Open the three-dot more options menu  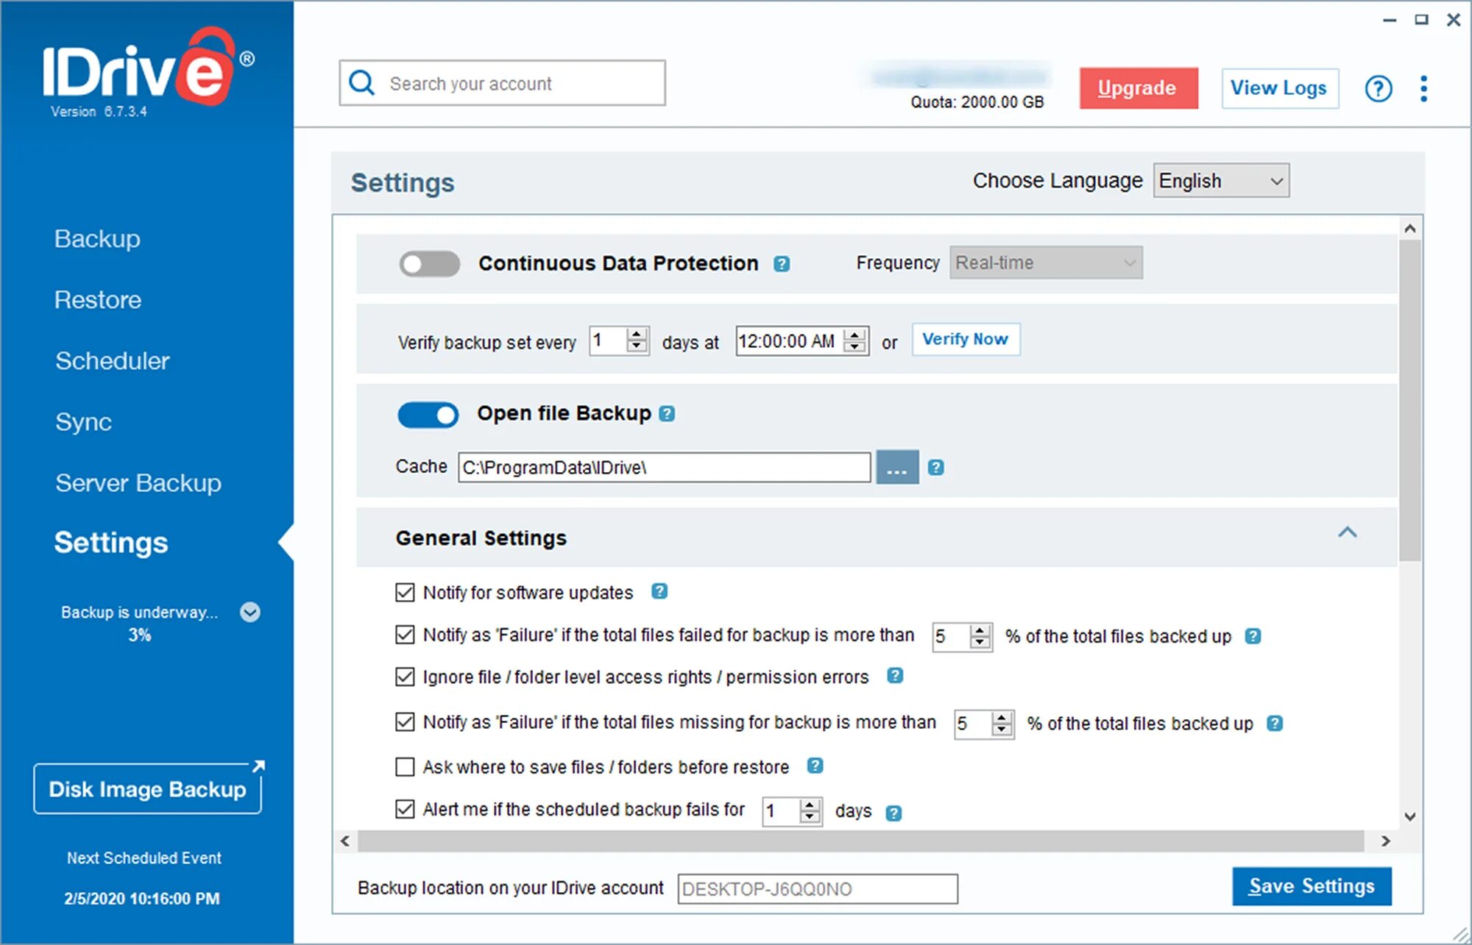pos(1423,89)
